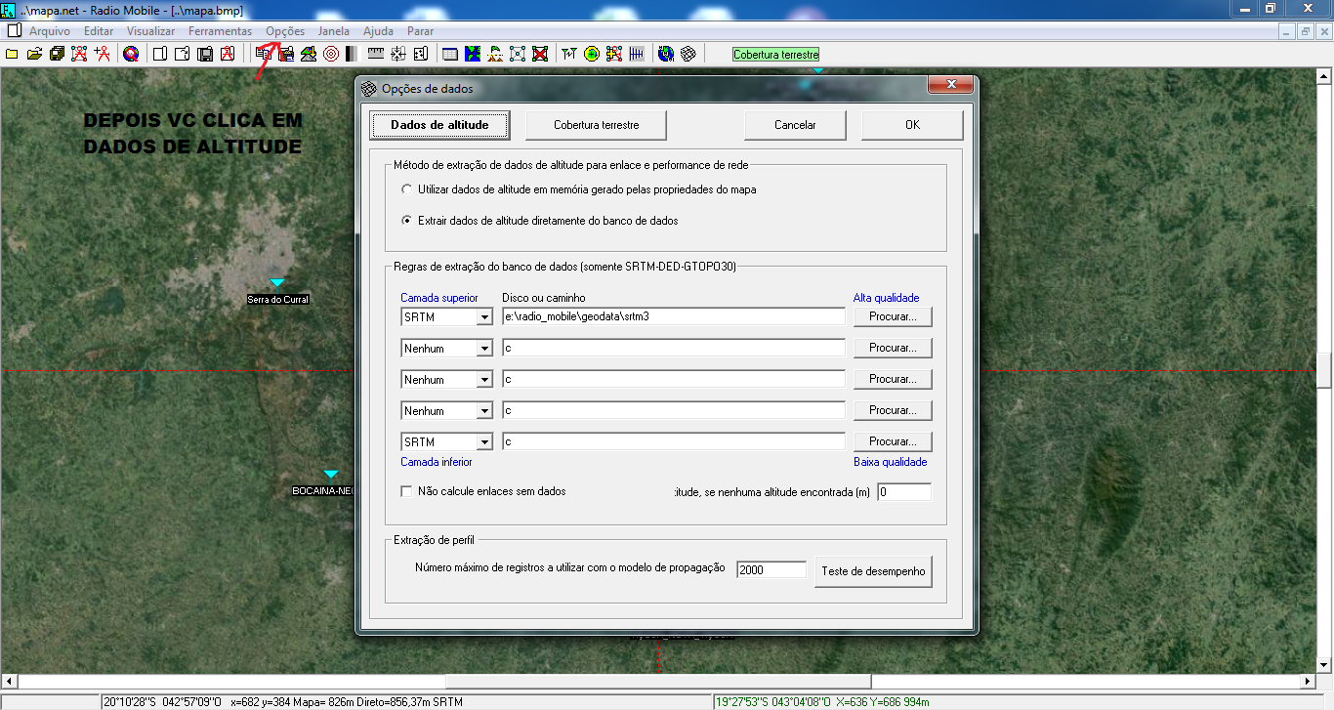
Task: Click the wireframe mesh toolbar icon
Action: [x=688, y=54]
